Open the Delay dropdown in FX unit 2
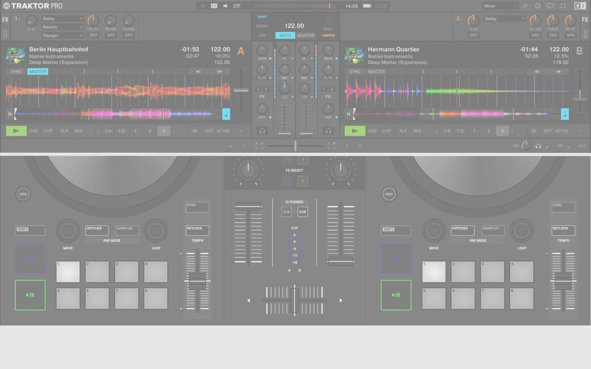The image size is (591, 369). (505, 18)
